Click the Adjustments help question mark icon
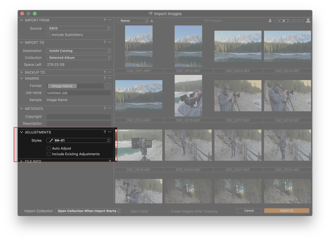 point(105,132)
